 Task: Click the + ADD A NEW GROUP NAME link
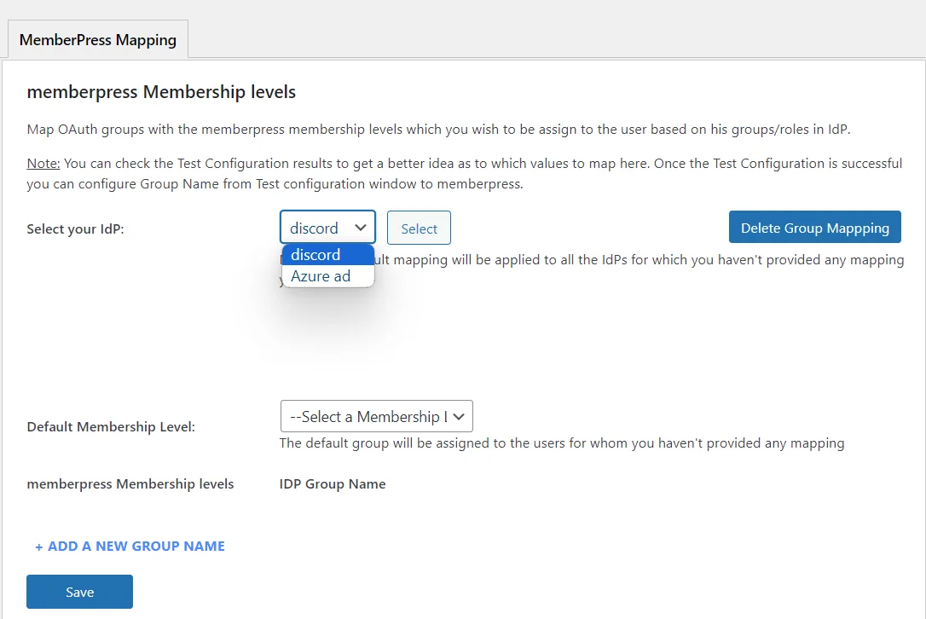130,547
